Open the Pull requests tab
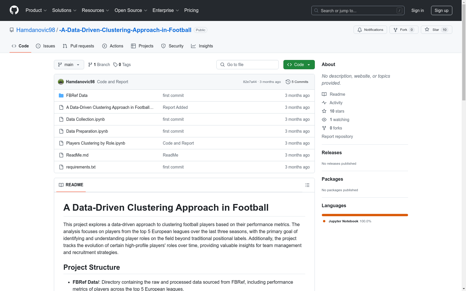The width and height of the screenshot is (466, 291). [78, 46]
